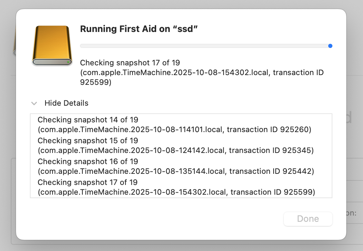Click the orange external drive icon

[52, 44]
